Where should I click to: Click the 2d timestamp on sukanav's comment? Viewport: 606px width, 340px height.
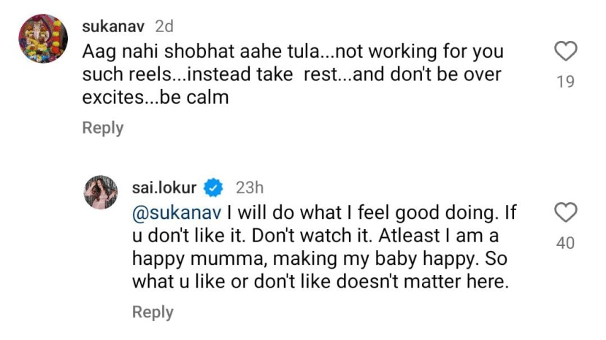pos(164,27)
